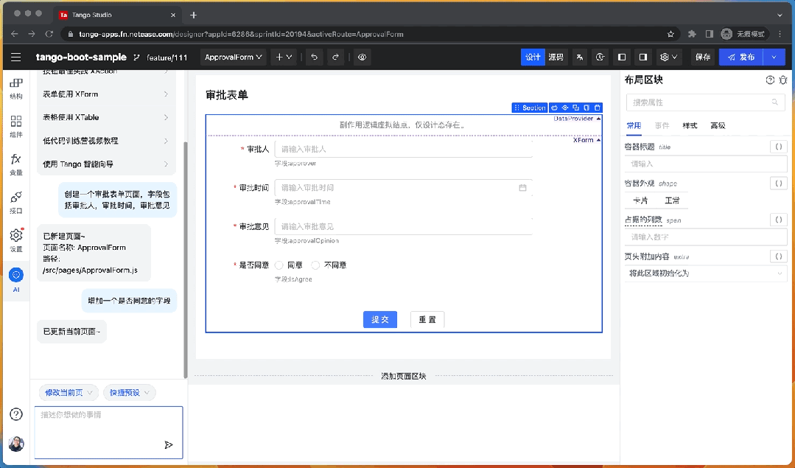The width and height of the screenshot is (795, 468).
Task: Open the 组件 components panel
Action: pyautogui.click(x=16, y=126)
